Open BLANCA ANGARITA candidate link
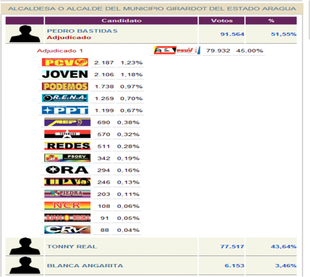Image resolution: width=310 pixels, height=277 pixels. click(85, 265)
